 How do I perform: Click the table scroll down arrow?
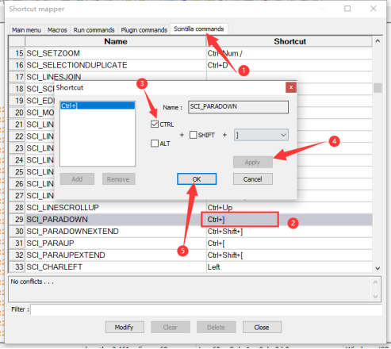378,268
